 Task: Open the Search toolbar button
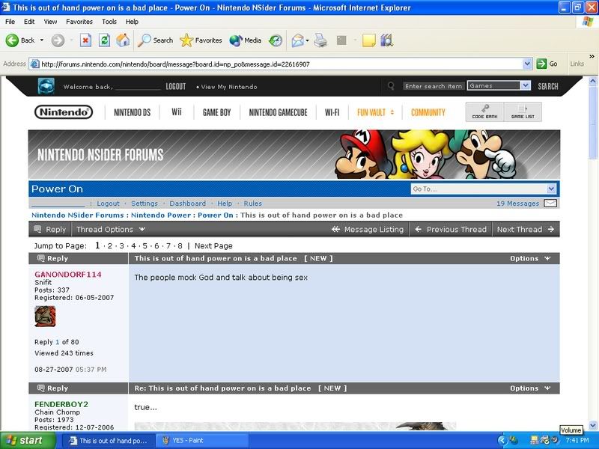click(x=156, y=40)
